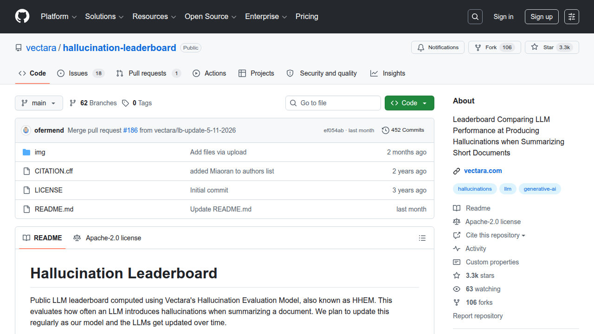The image size is (594, 334).
Task: Open the 0 Tags list
Action: click(137, 103)
